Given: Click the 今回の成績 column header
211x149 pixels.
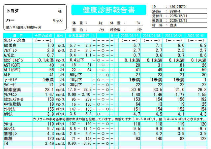Looking at the screenshot, I should (43, 36).
